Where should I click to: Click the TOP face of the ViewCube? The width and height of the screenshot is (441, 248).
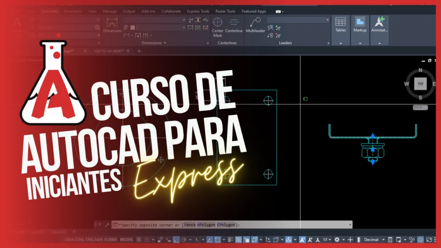(x=420, y=84)
